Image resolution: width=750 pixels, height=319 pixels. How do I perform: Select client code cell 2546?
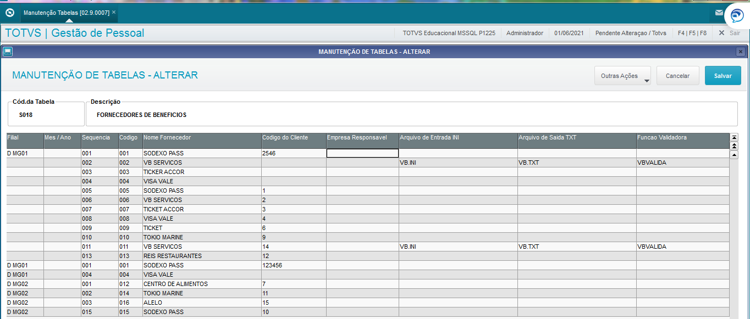click(294, 153)
